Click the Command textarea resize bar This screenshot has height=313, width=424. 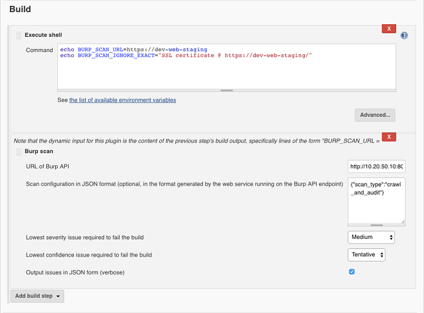pos(226,90)
